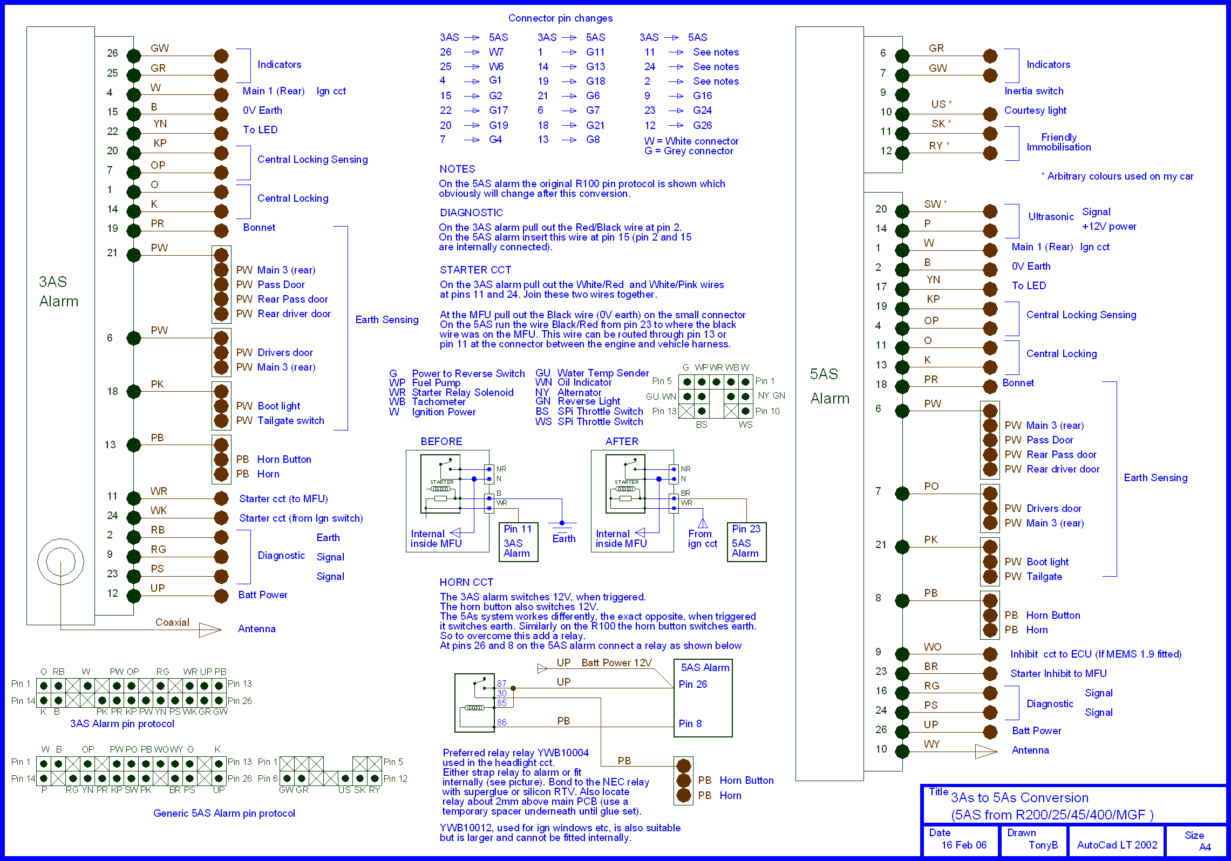Select the "Preferred relay relay YWB10004" line
Image resolution: width=1231 pixels, height=861 pixels.
pos(515,753)
